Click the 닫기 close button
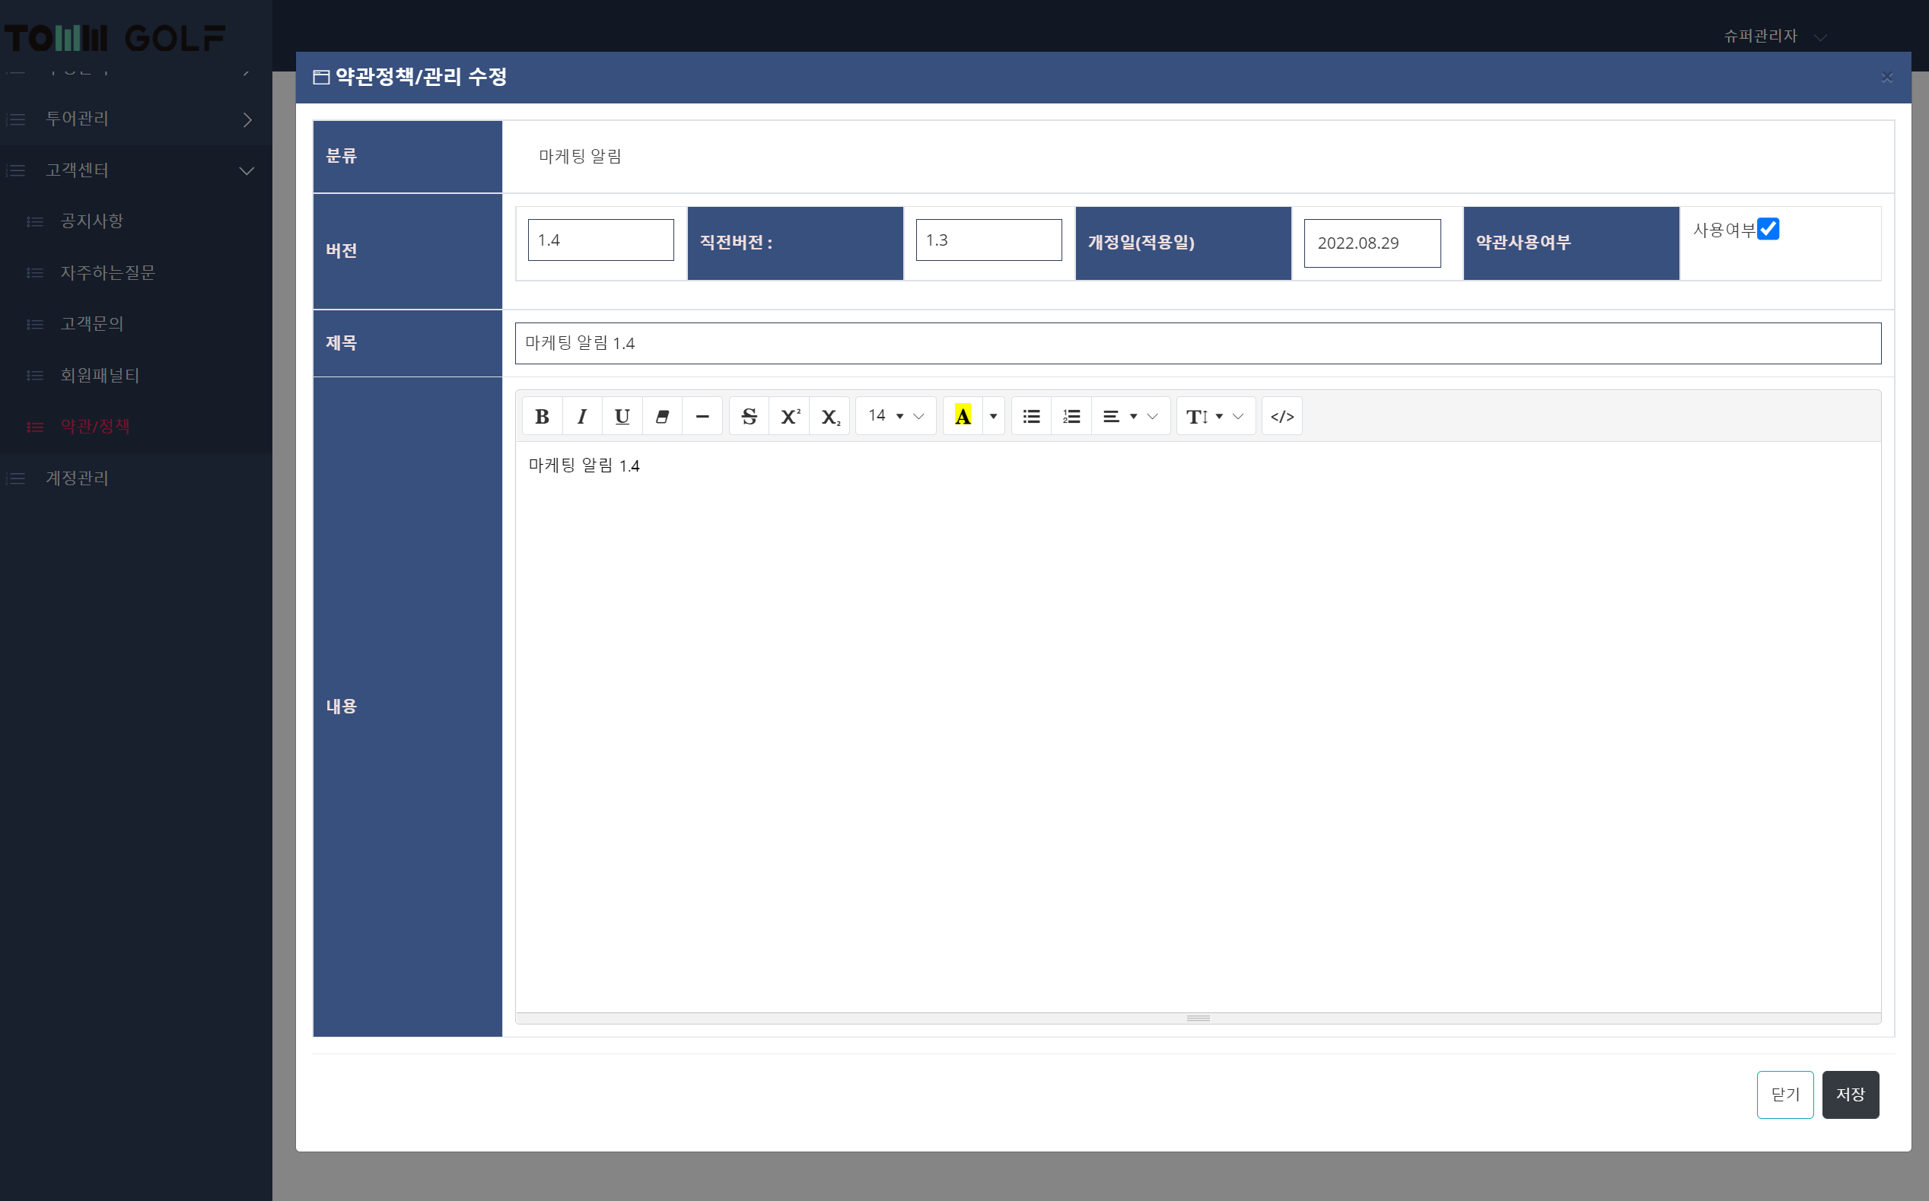1929x1201 pixels. pyautogui.click(x=1784, y=1095)
